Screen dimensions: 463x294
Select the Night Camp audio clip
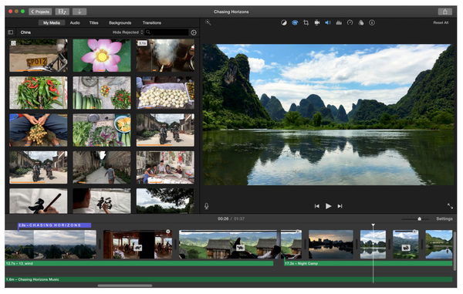(x=368, y=263)
